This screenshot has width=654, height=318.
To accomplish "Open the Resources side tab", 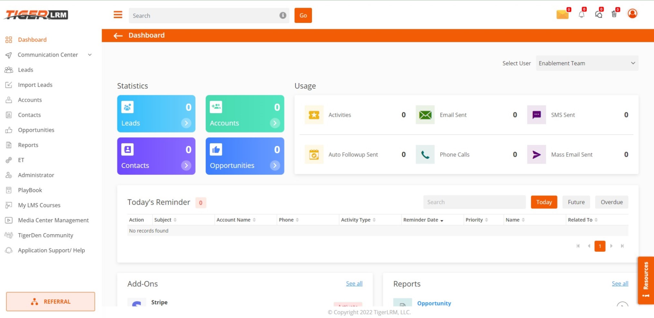I will tap(646, 280).
